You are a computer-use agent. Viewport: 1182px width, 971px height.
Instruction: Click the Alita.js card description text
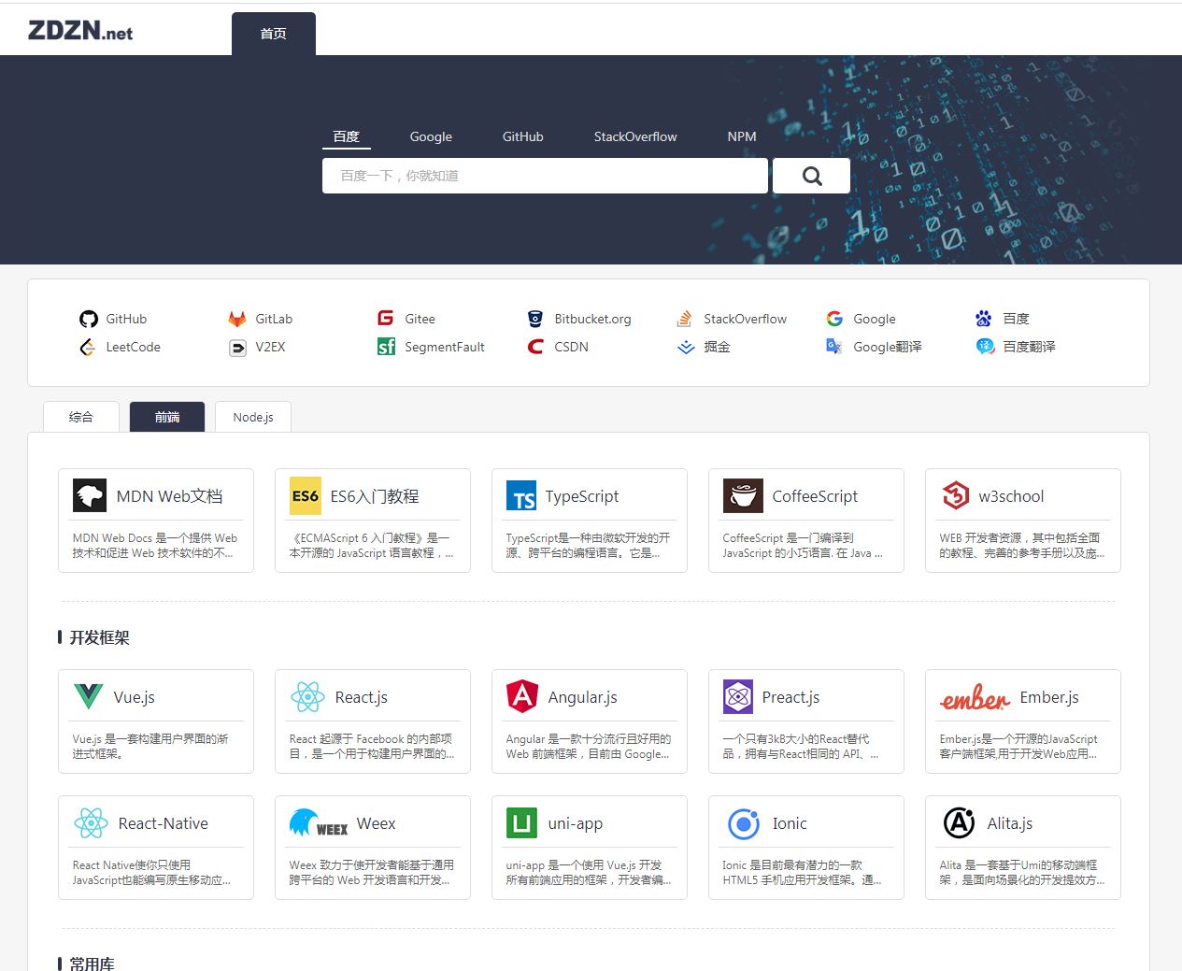coord(1021,872)
